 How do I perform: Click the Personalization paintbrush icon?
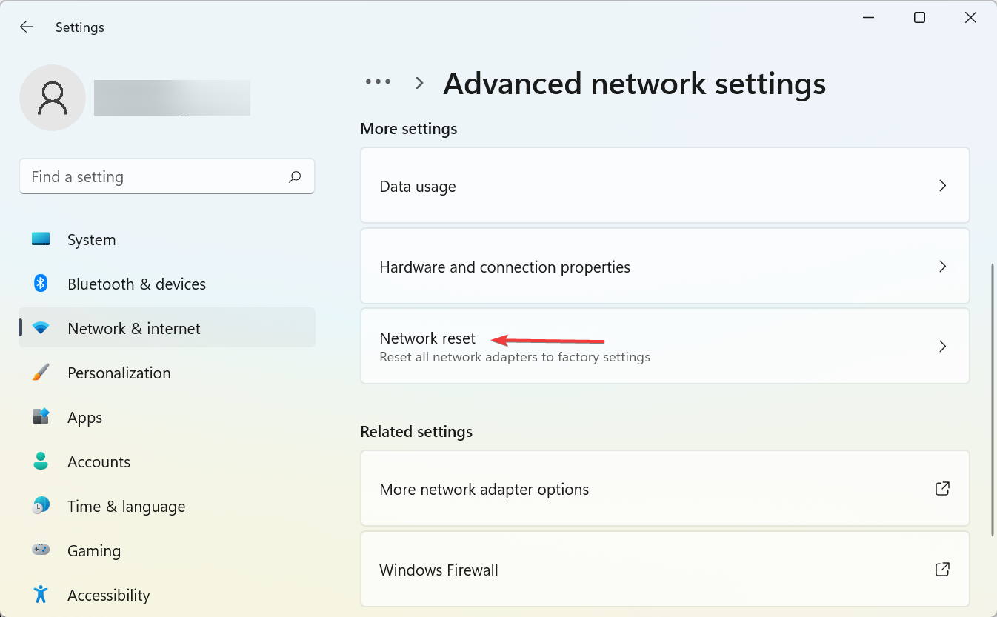point(41,373)
